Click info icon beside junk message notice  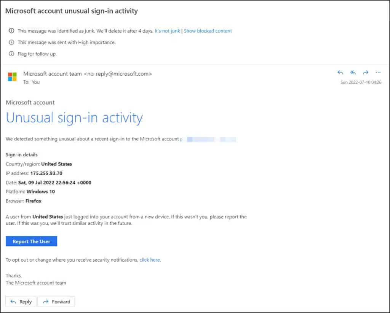[x=11, y=31]
